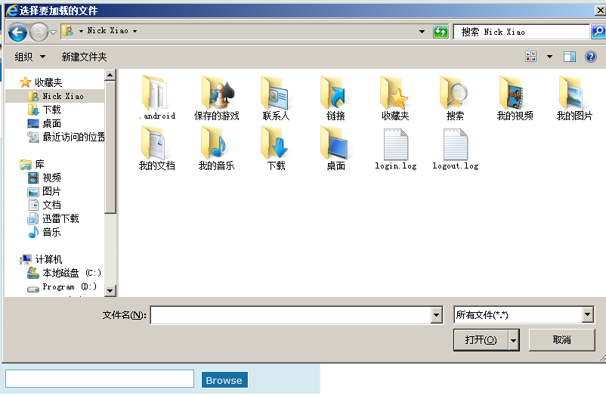Open the 我的视频 folder
Screen dimensions: 606x396
(515, 94)
